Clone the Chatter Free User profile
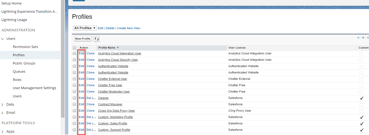This screenshot has height=135, width=369. [x=91, y=85]
